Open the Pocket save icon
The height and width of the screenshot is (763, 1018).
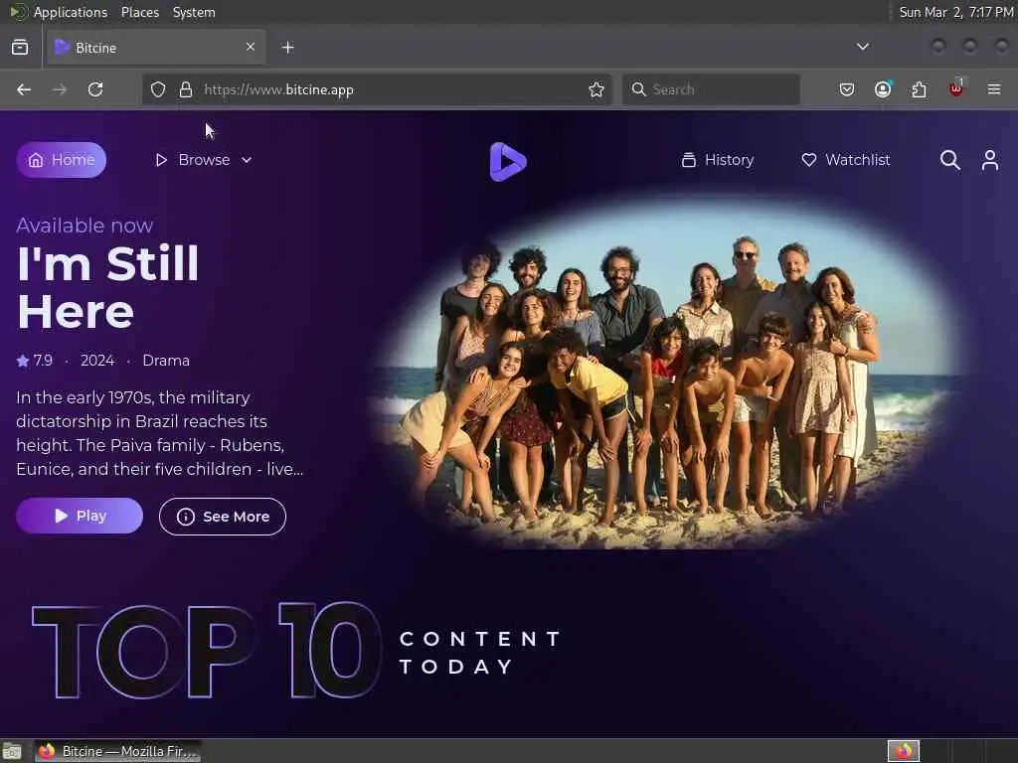[847, 89]
